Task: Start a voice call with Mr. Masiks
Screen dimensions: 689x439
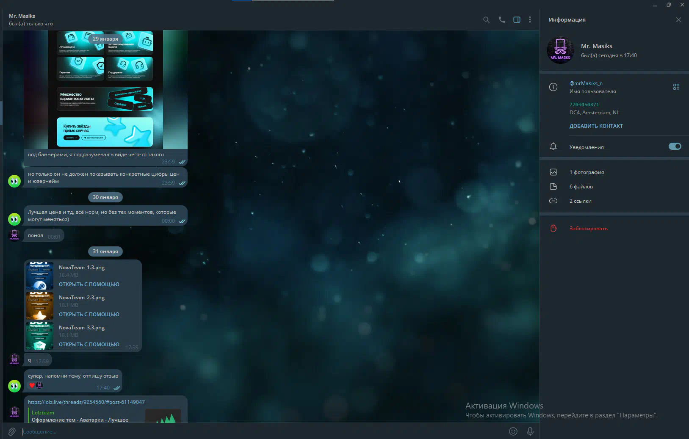Action: [x=502, y=20]
